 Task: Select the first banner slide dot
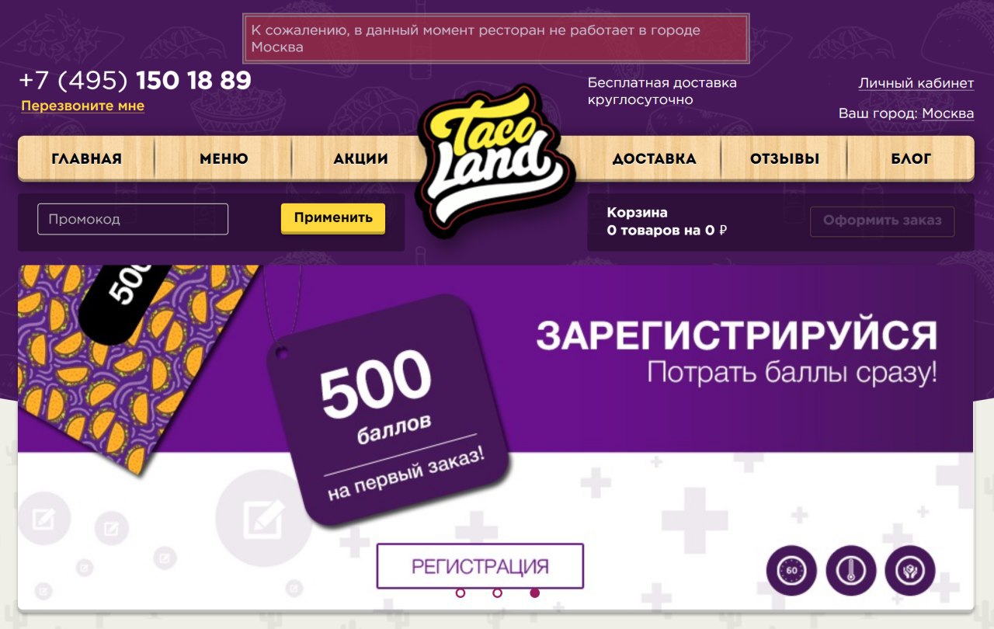[x=461, y=593]
